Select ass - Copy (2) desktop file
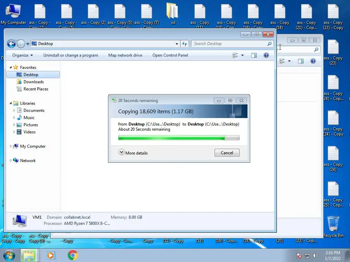This screenshot has width=350, height=262. tap(93, 14)
